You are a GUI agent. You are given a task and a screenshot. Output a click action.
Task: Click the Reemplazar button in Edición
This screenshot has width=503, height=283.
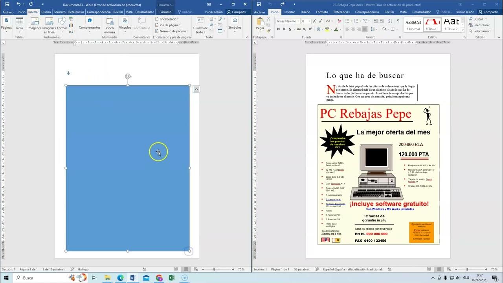click(x=479, y=25)
